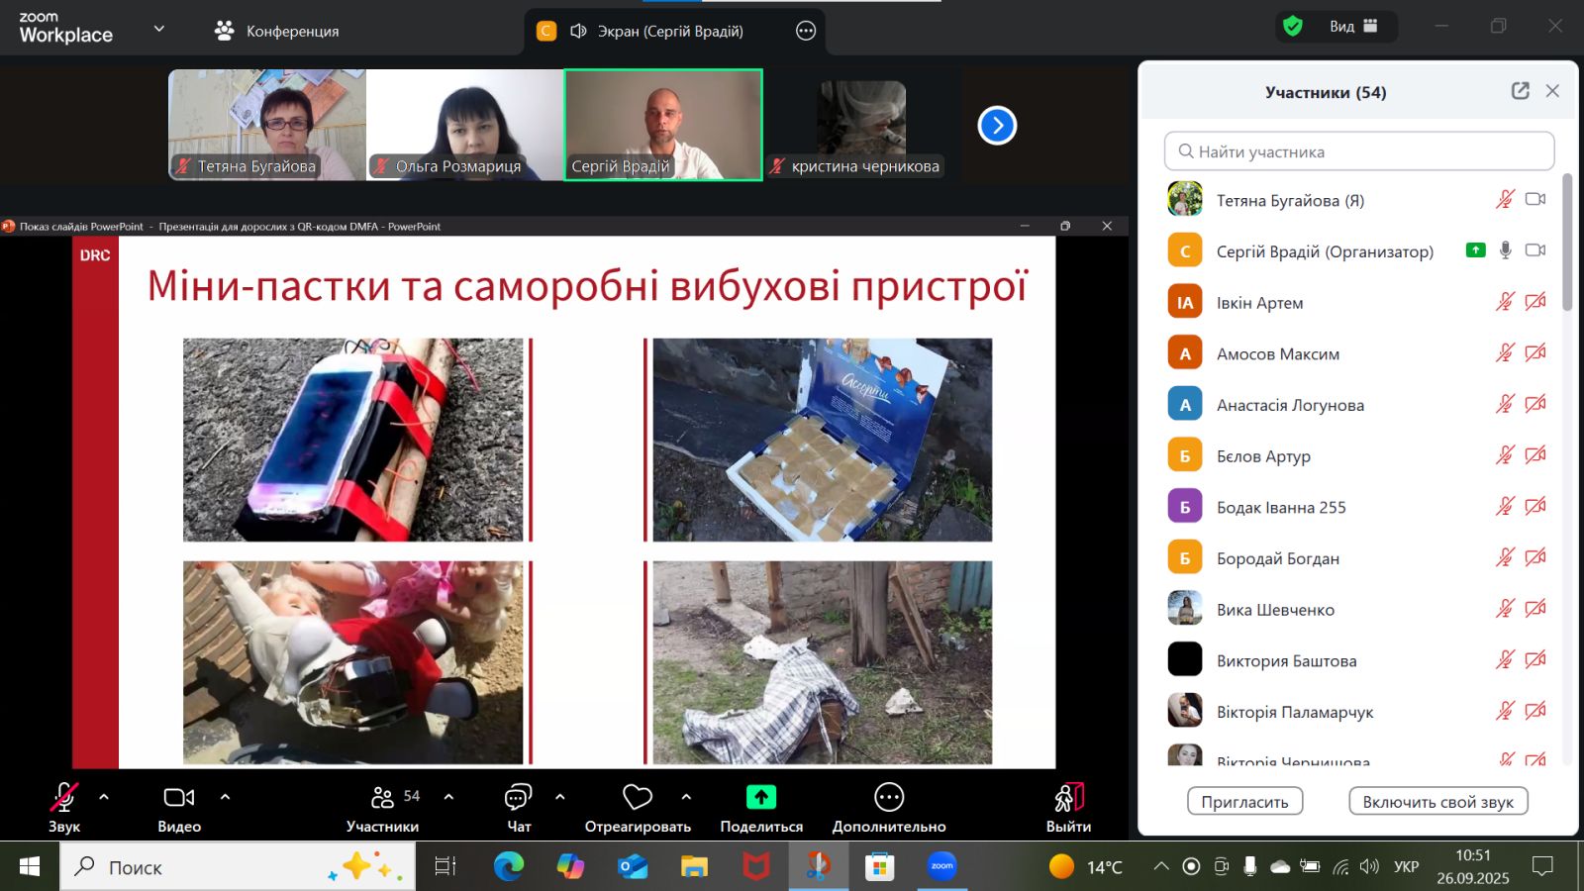
Task: Toggle camera with Видео button
Action: (179, 798)
